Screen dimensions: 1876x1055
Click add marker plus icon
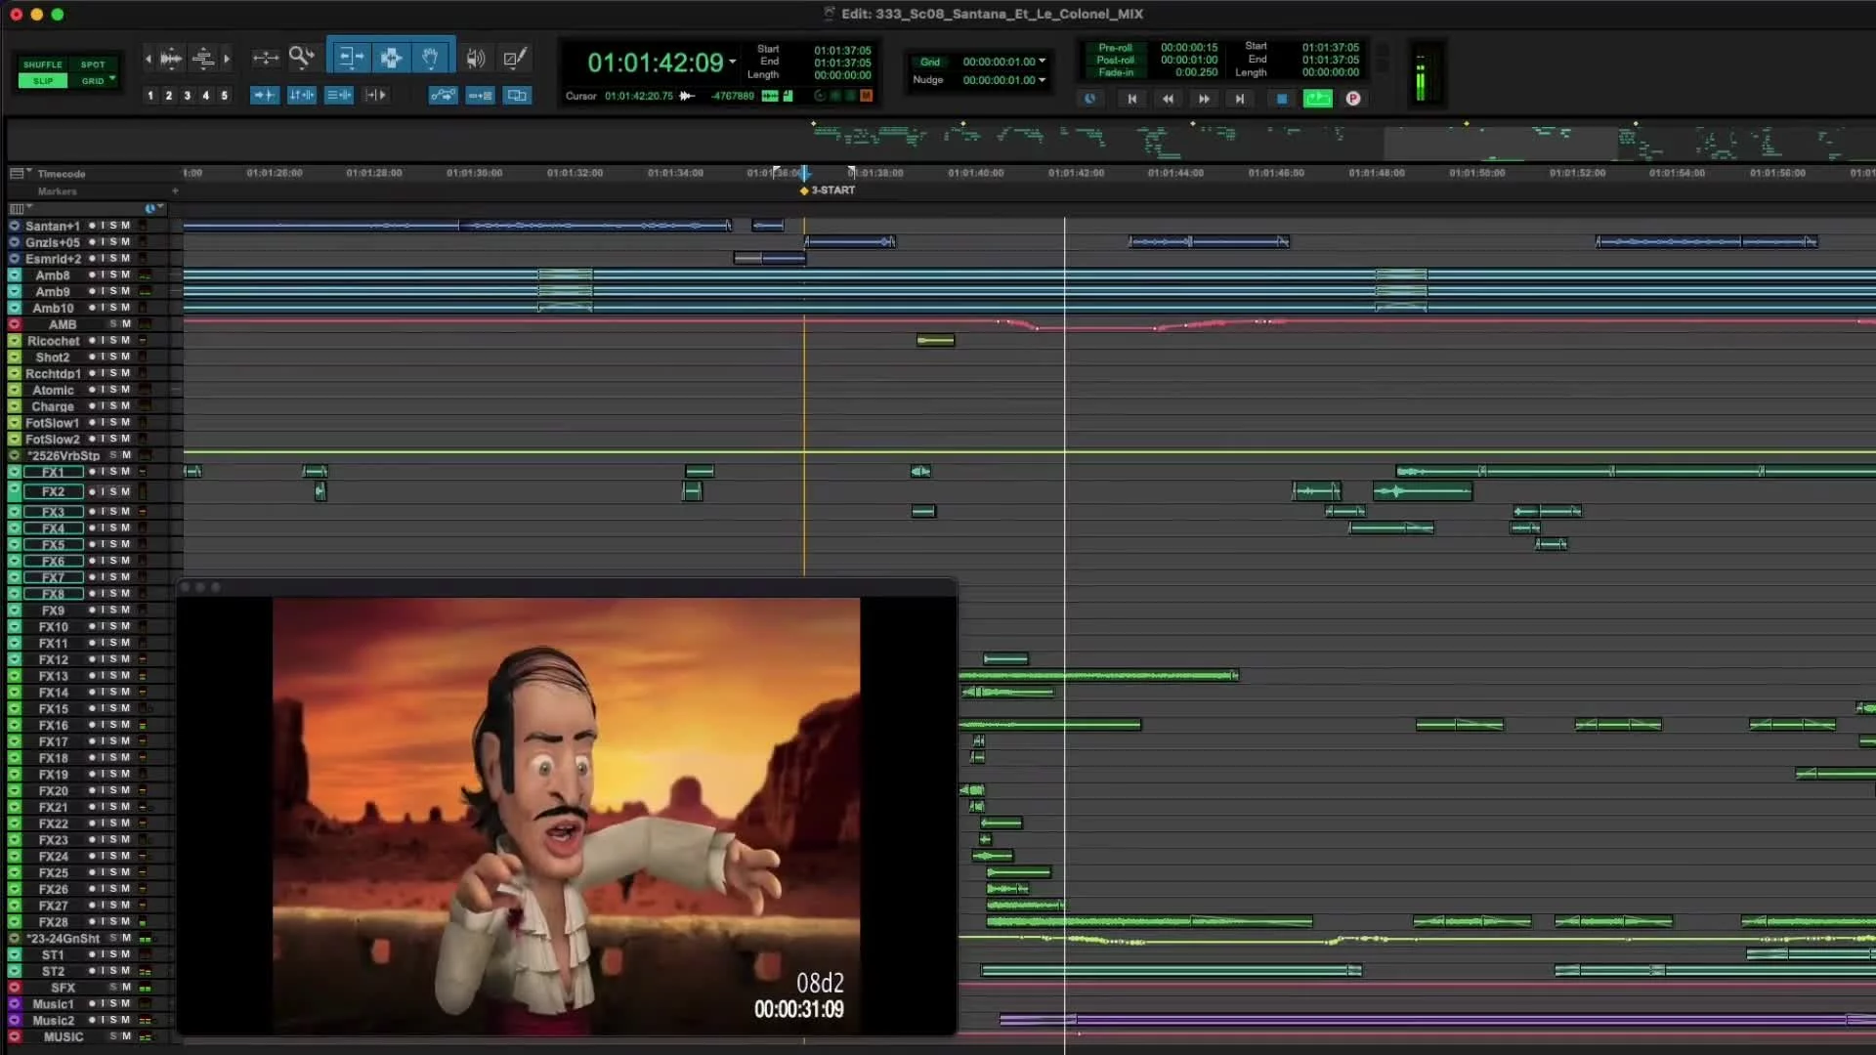click(x=175, y=191)
